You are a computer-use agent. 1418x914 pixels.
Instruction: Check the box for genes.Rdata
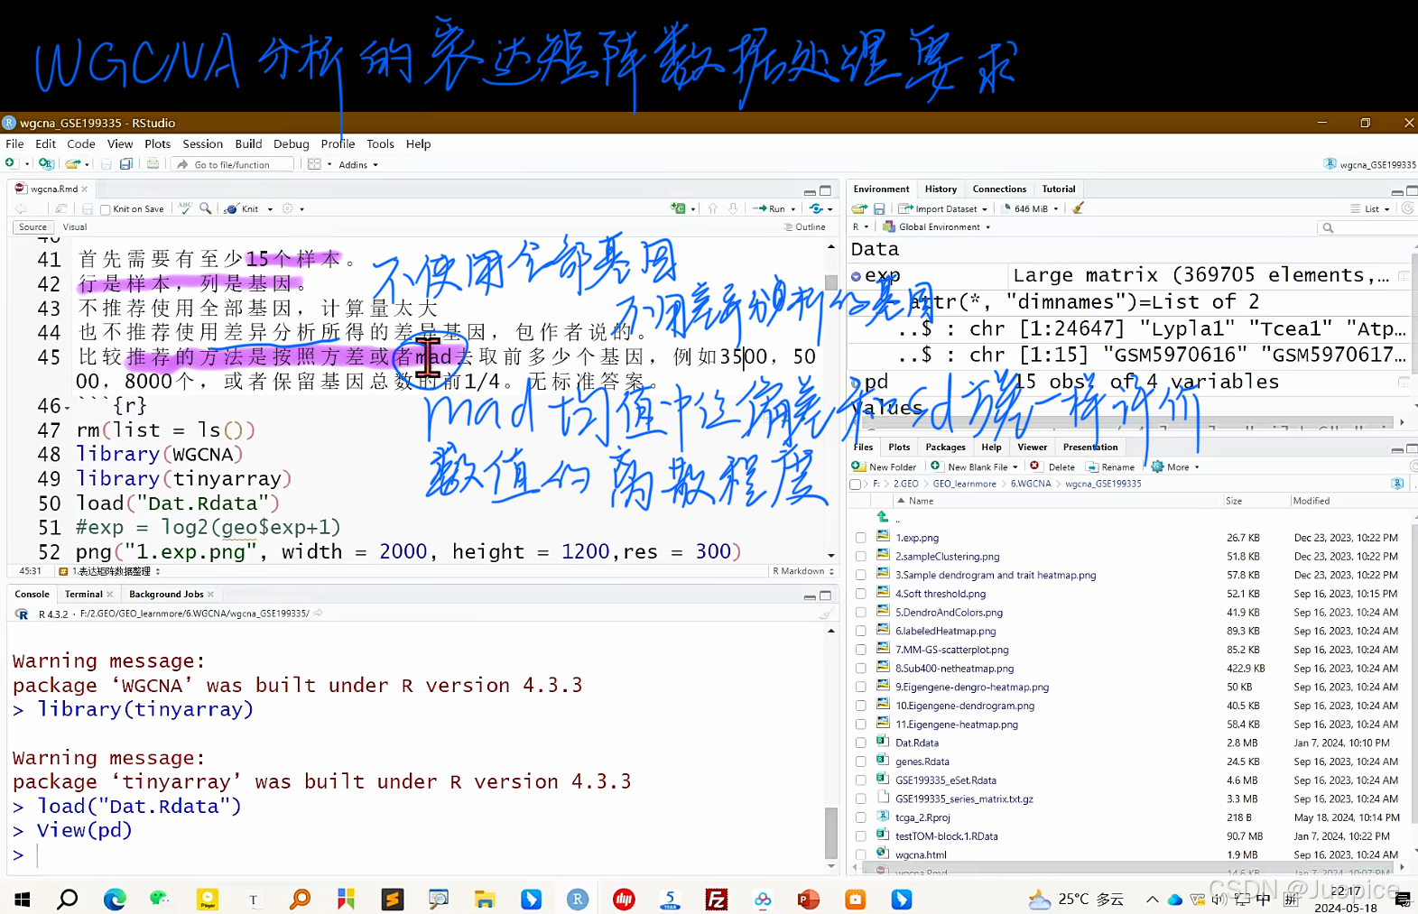click(861, 762)
